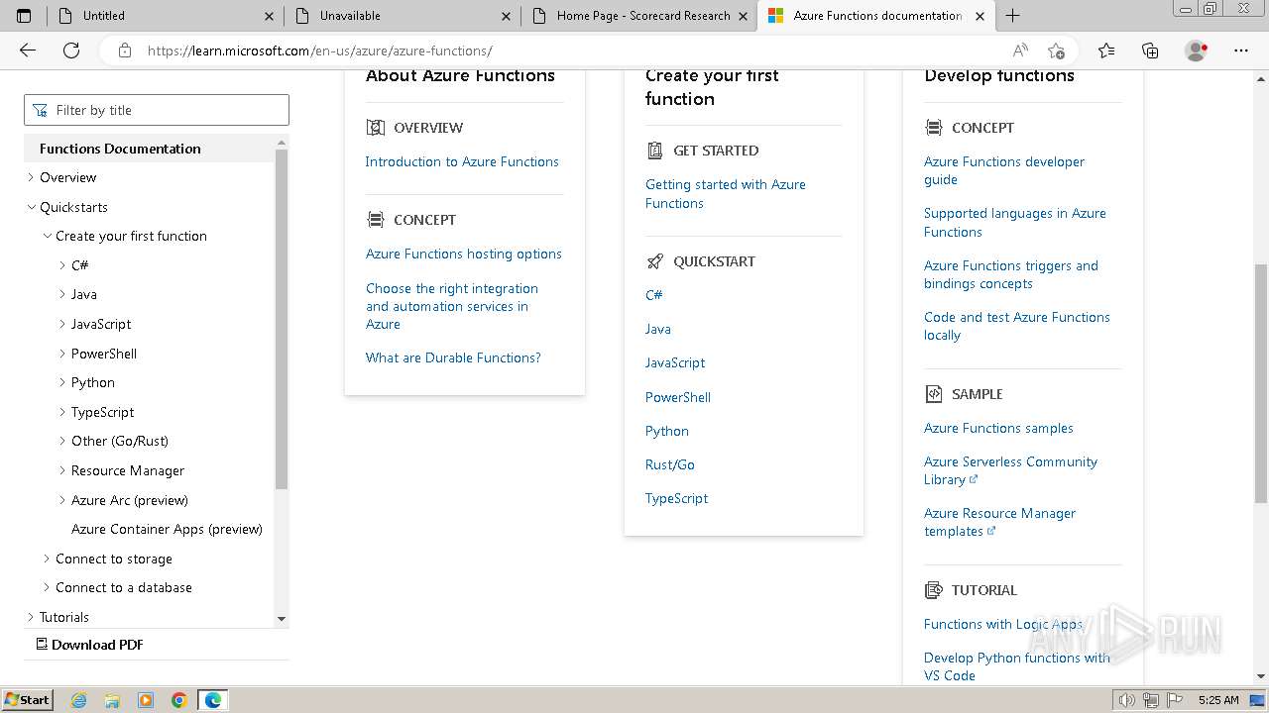Screen dimensions: 1269x713
Task: Open Read aloud icon in address bar
Action: point(1020,51)
